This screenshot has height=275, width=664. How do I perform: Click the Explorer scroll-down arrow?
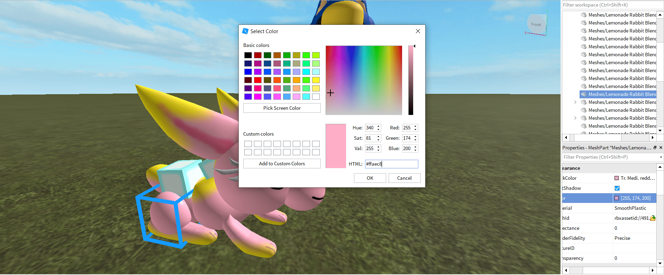660,130
